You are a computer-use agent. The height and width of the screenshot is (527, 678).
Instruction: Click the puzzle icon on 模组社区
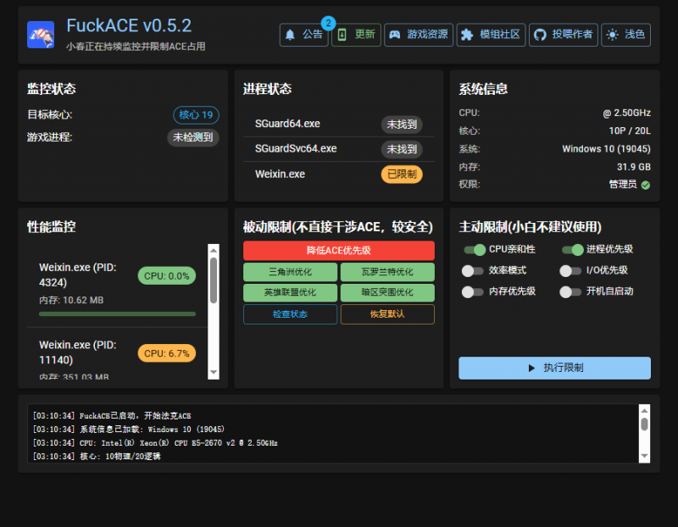(x=467, y=35)
